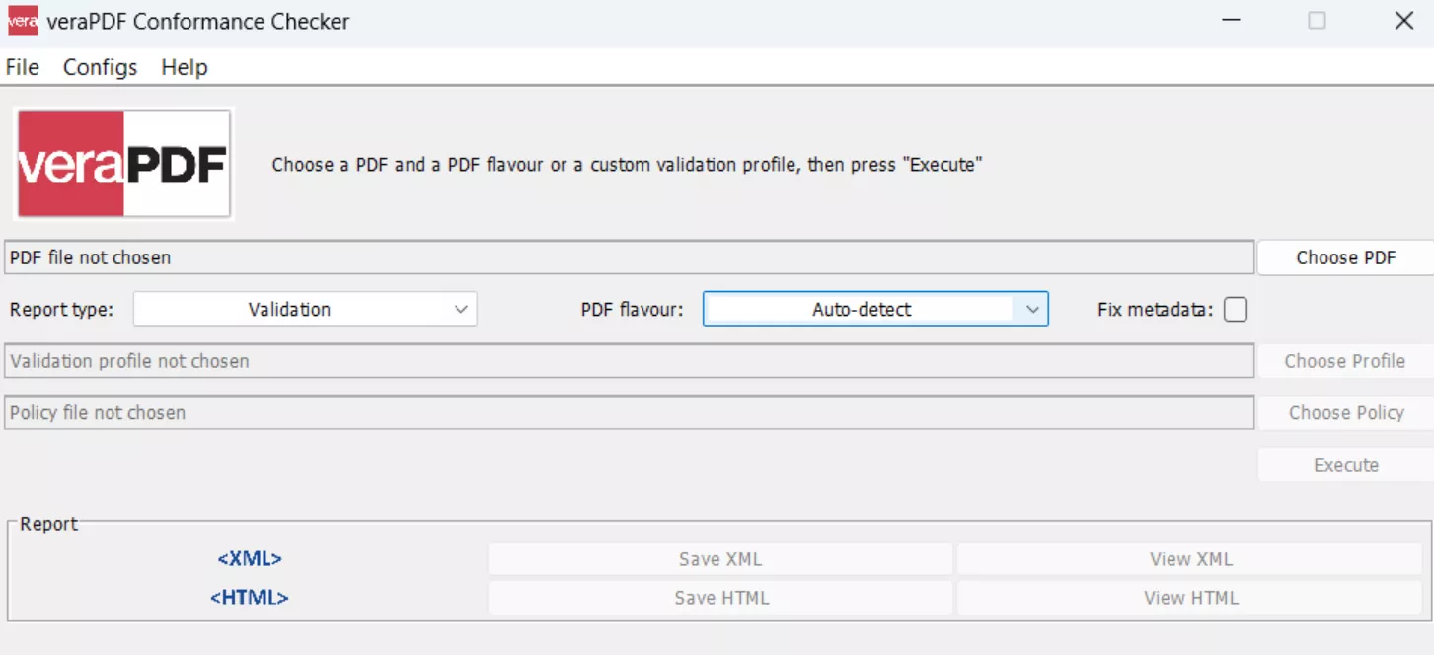Expand the Auto-detect flavour selector chevron

pyautogui.click(x=1033, y=309)
